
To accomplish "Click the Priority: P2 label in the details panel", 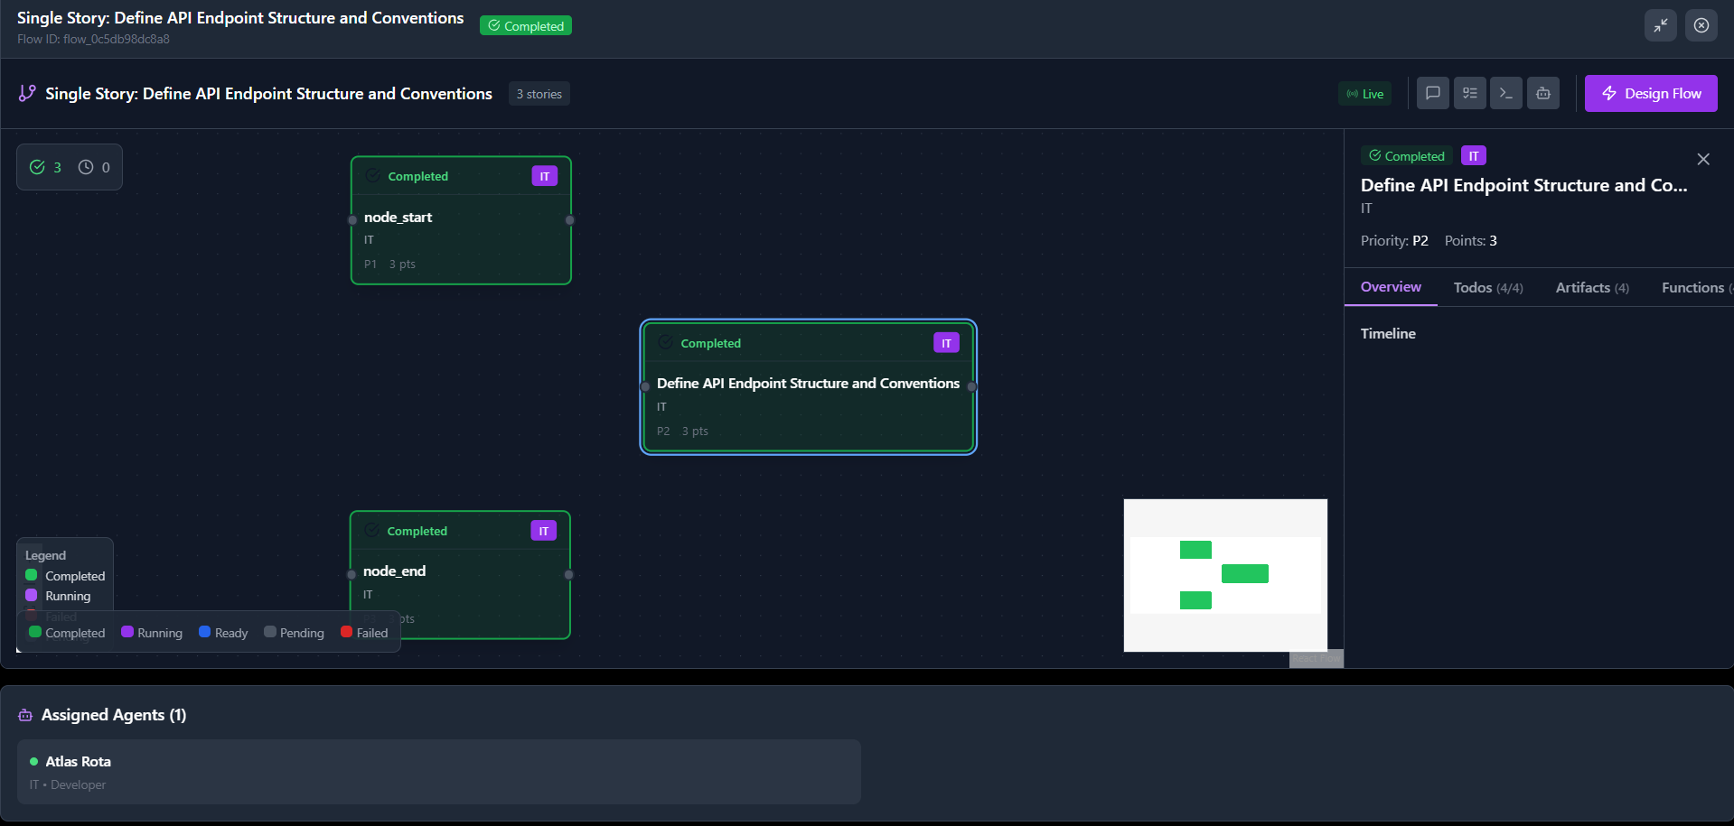I will tap(1394, 241).
